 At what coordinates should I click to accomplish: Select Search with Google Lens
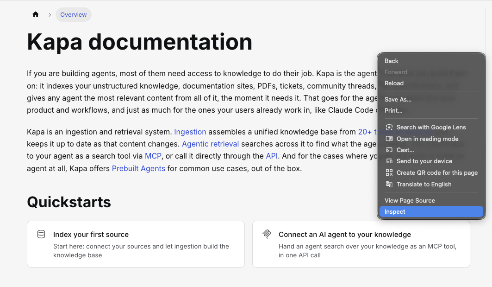pyautogui.click(x=431, y=128)
